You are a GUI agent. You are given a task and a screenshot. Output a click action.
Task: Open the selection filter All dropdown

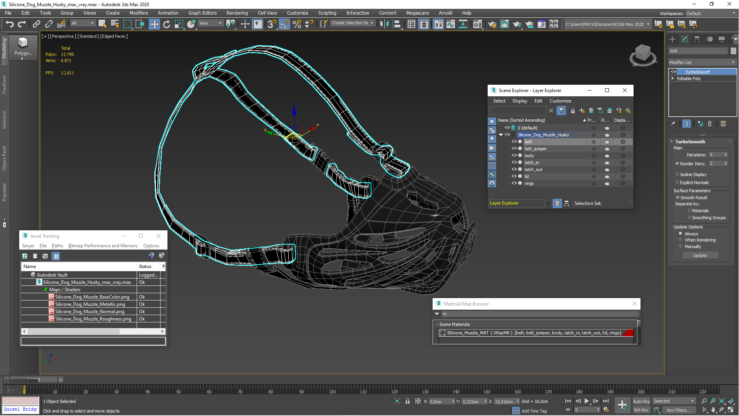tap(82, 23)
